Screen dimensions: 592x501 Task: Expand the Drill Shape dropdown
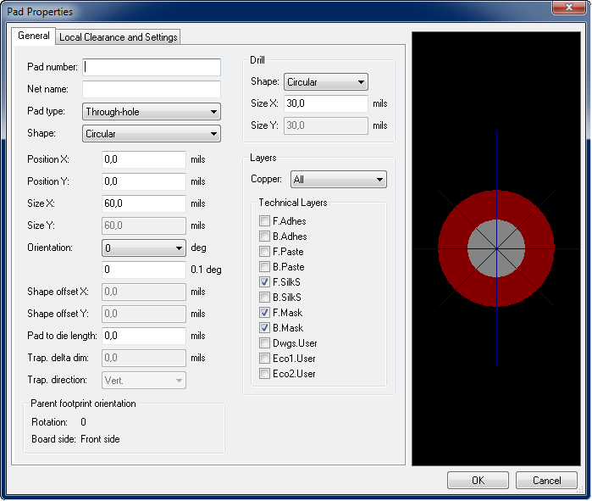point(325,82)
